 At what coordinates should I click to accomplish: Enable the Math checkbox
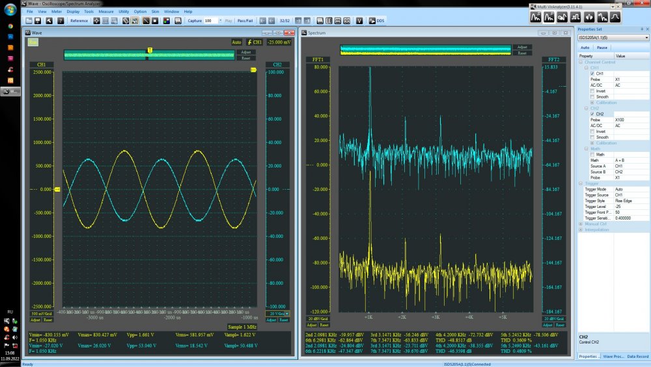592,154
